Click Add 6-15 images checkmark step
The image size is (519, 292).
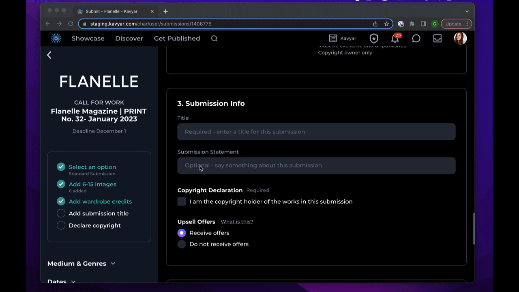pyautogui.click(x=61, y=184)
